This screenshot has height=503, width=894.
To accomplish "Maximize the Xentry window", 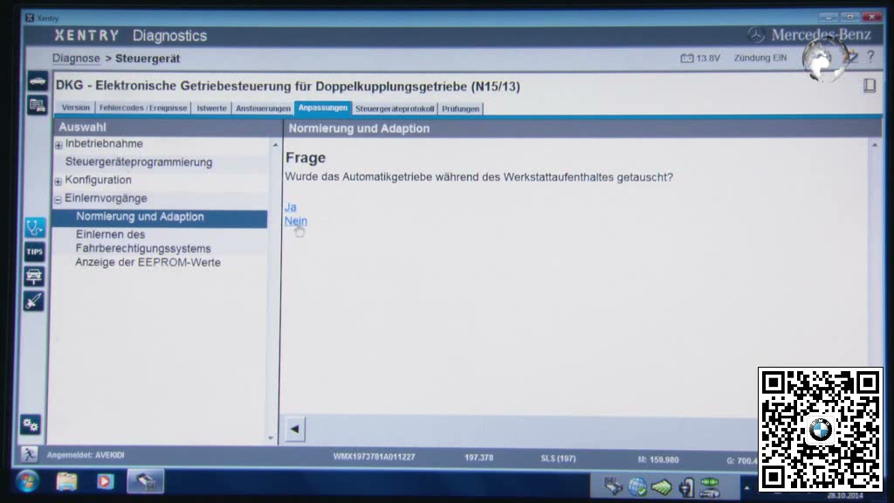I will tap(850, 17).
